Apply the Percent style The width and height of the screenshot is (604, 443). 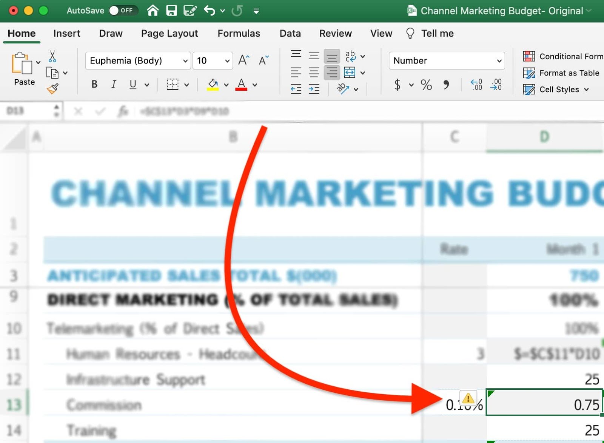pyautogui.click(x=427, y=85)
